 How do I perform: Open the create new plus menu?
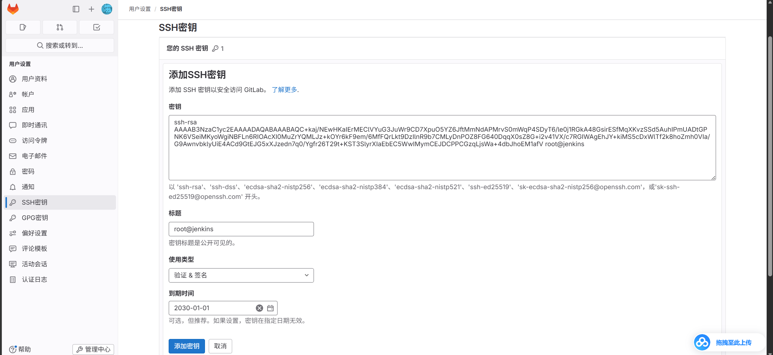click(x=91, y=9)
